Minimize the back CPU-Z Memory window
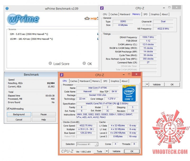 (164, 8)
